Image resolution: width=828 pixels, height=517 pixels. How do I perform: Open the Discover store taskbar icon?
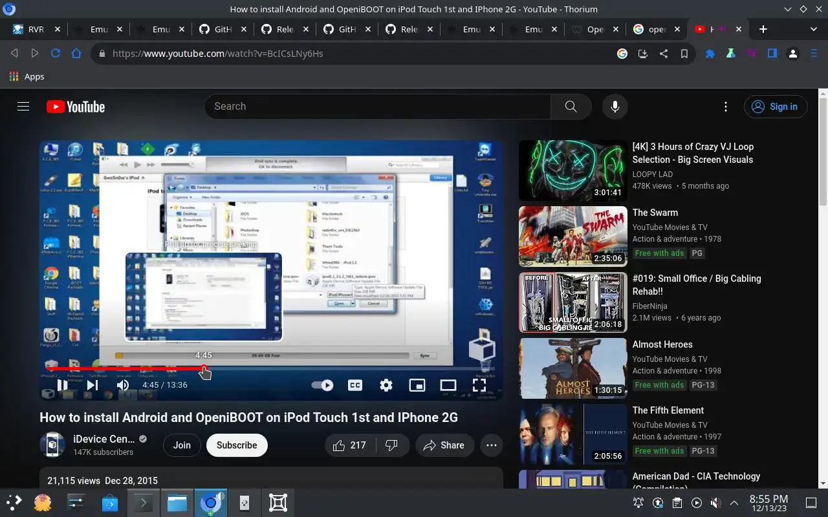coord(110,502)
